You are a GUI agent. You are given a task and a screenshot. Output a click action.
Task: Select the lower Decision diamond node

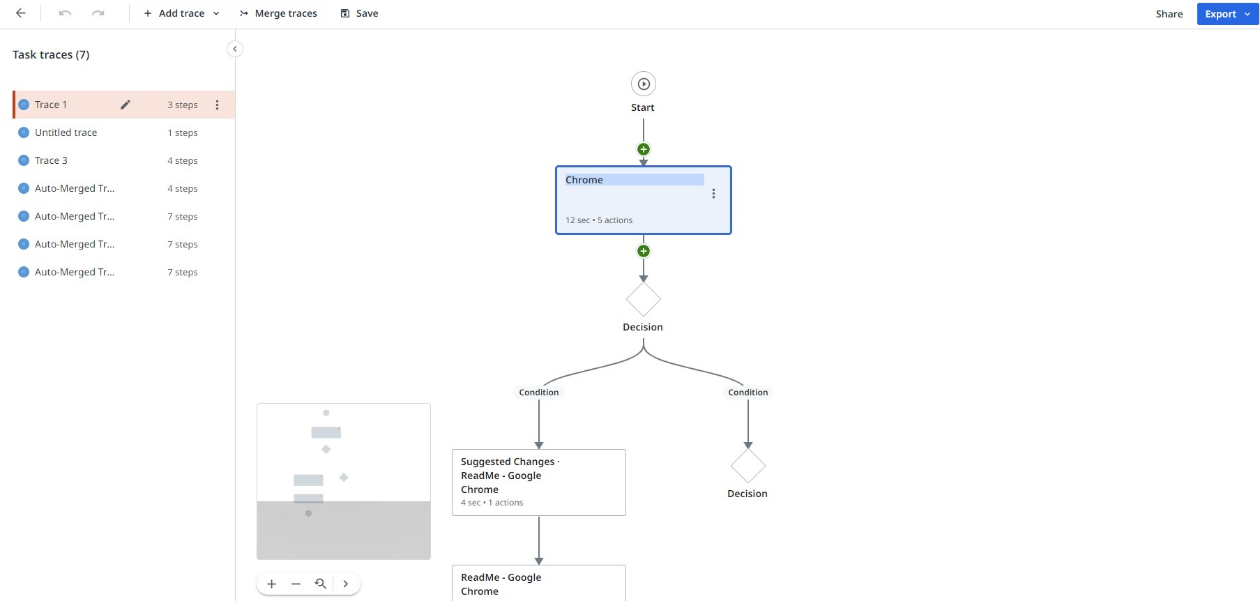click(748, 465)
